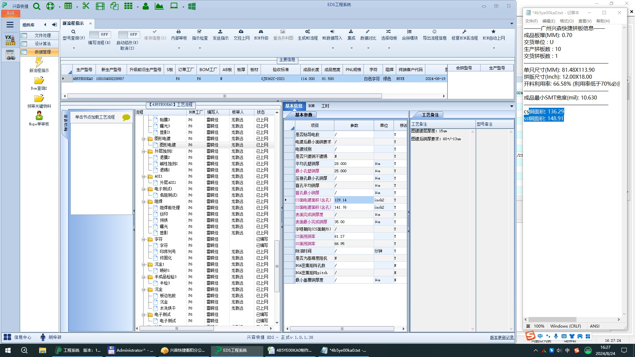Open the Windows Start menu

tap(8, 350)
